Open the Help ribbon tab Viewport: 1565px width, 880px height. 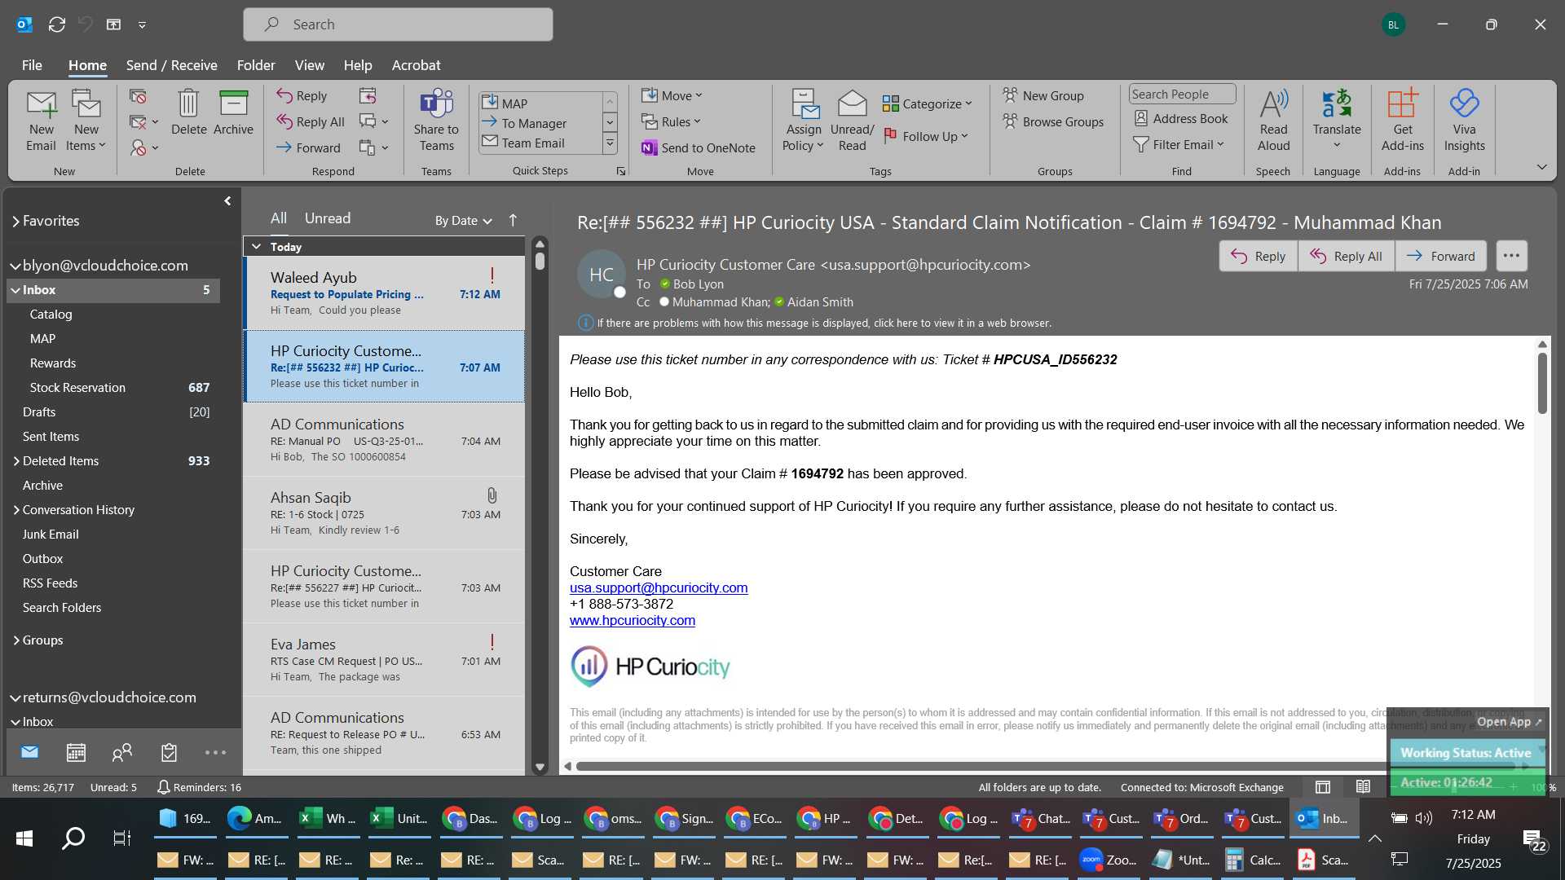[357, 65]
